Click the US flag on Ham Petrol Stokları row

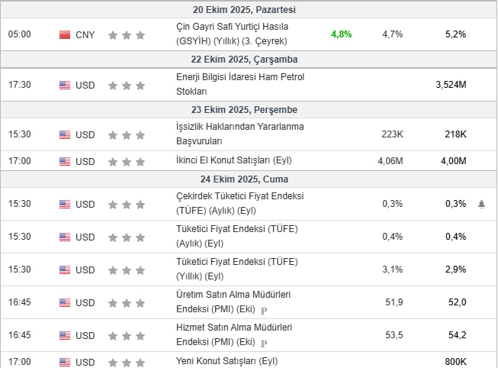tap(65, 85)
